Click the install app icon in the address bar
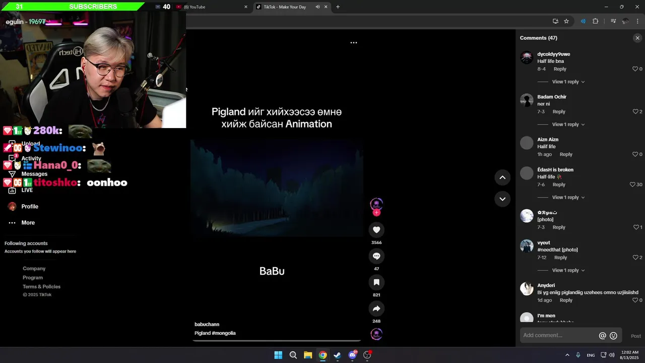The image size is (645, 363). (555, 21)
